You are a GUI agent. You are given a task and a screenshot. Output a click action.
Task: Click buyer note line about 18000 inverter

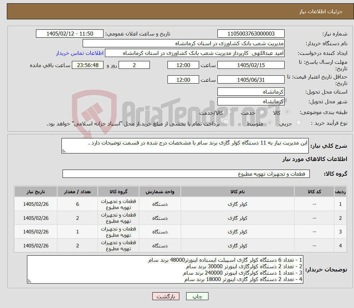(x=243, y=279)
